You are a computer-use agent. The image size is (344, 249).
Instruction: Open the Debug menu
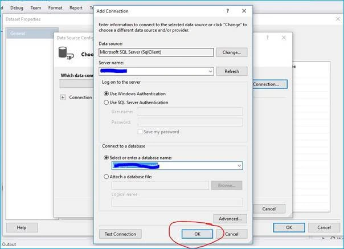17,8
